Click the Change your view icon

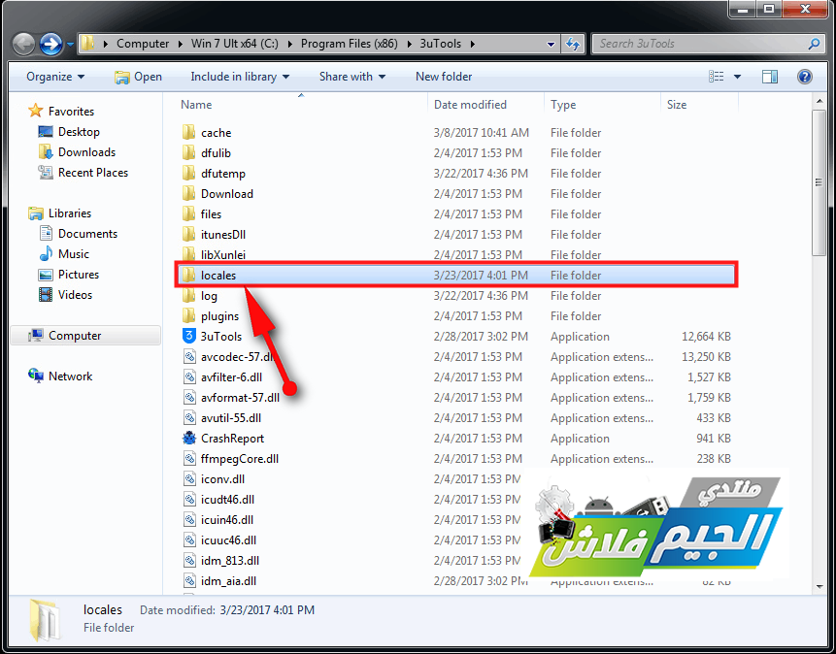(x=716, y=77)
